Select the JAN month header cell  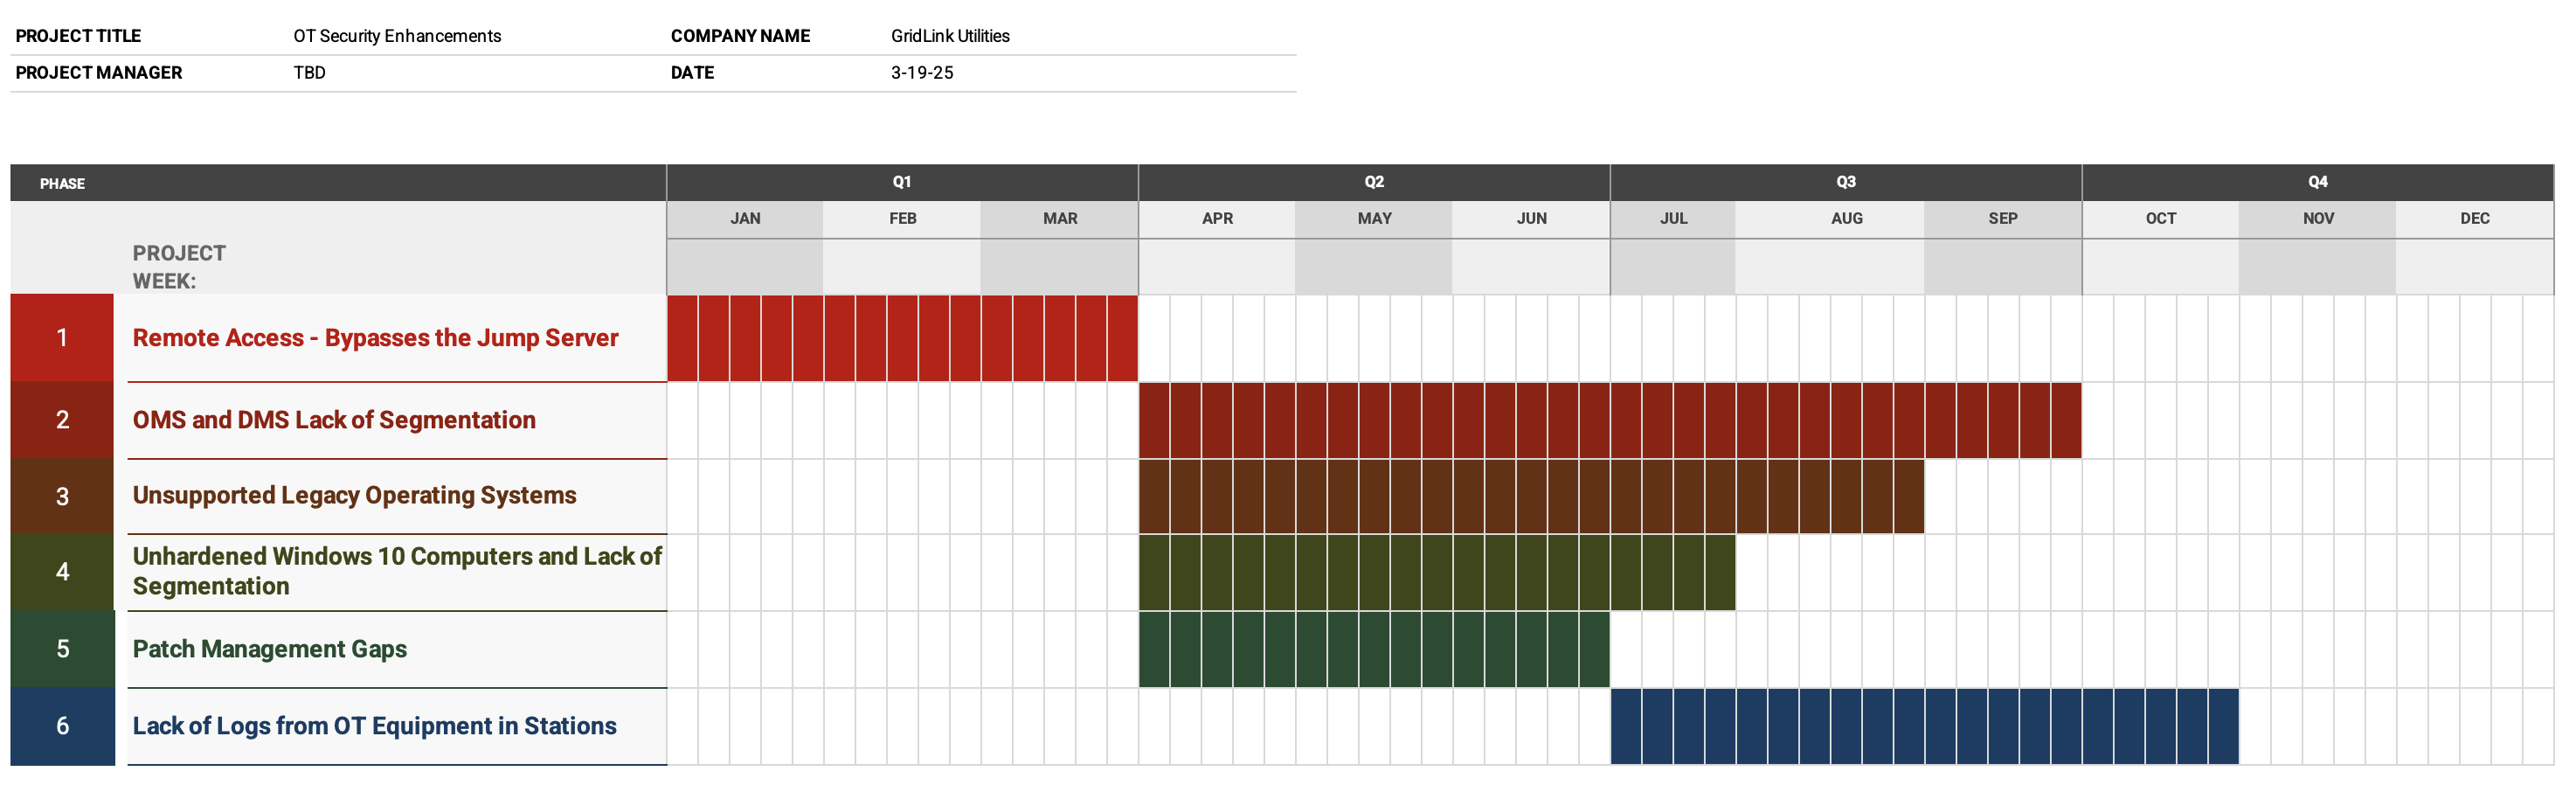click(x=745, y=218)
